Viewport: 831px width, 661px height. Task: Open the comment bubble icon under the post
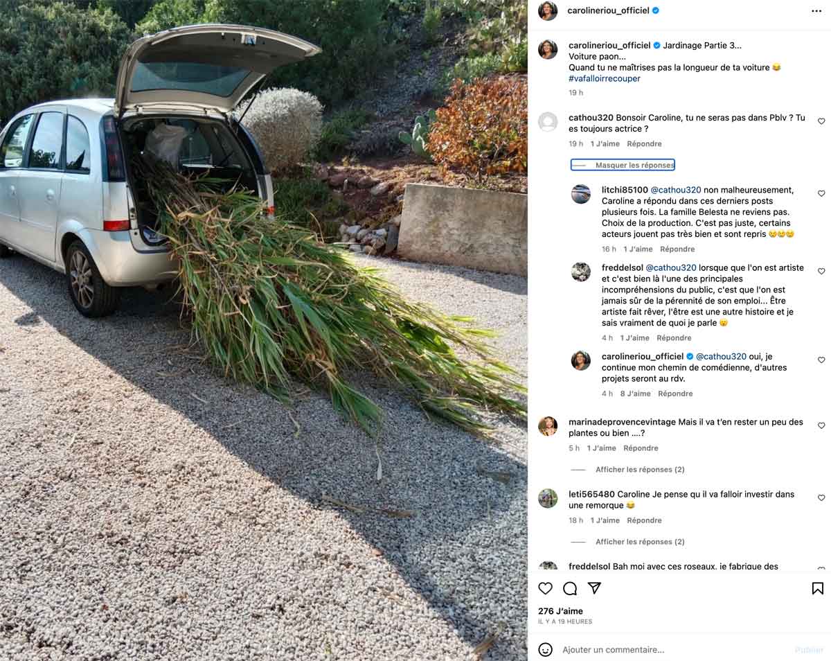click(570, 588)
